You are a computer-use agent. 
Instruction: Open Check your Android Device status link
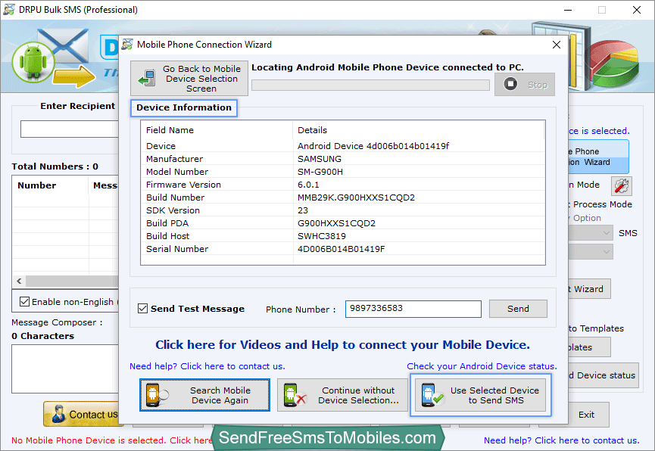pyautogui.click(x=482, y=366)
